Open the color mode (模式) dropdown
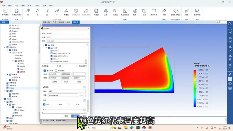This screenshot has width=233, height=131. click(67, 91)
